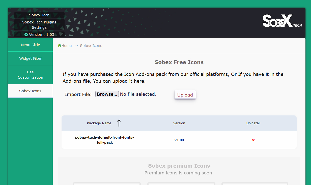Click the Package Name column header

(x=99, y=123)
